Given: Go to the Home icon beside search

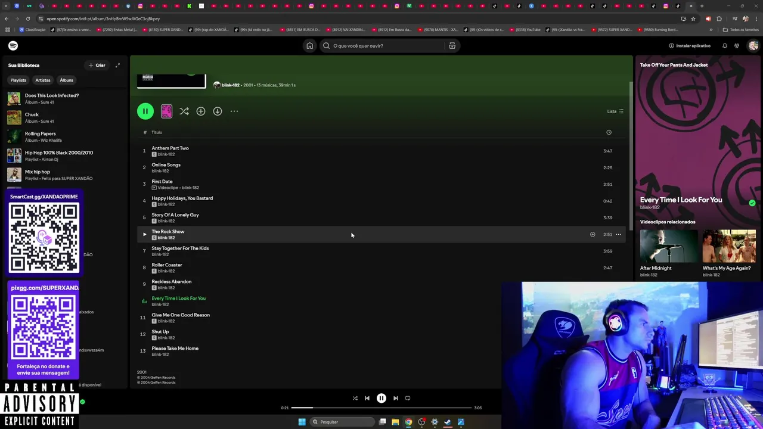Looking at the screenshot, I should click(309, 46).
